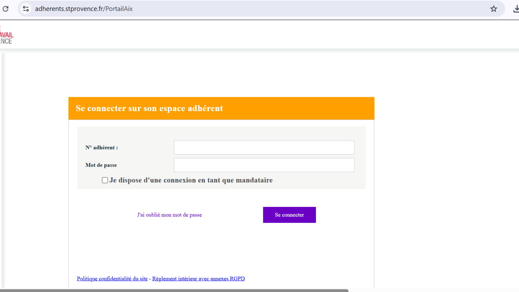Click the N° adhérent label text
The image size is (519, 292).
coord(102,147)
